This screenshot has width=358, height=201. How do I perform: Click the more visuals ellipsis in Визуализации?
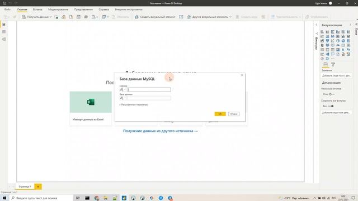pyautogui.click(x=333, y=59)
